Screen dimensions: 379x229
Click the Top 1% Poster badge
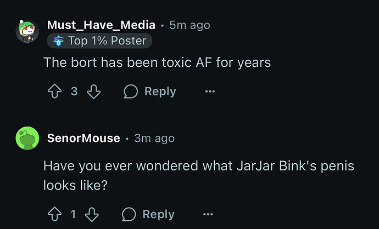(x=99, y=41)
